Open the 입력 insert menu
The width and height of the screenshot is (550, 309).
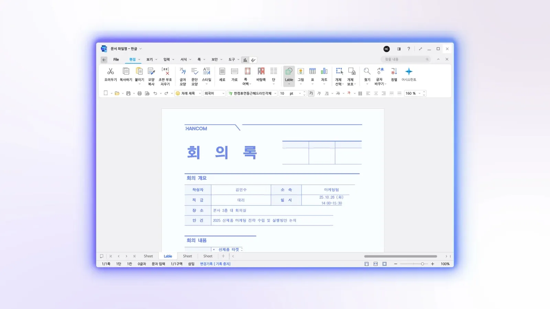[x=169, y=59]
